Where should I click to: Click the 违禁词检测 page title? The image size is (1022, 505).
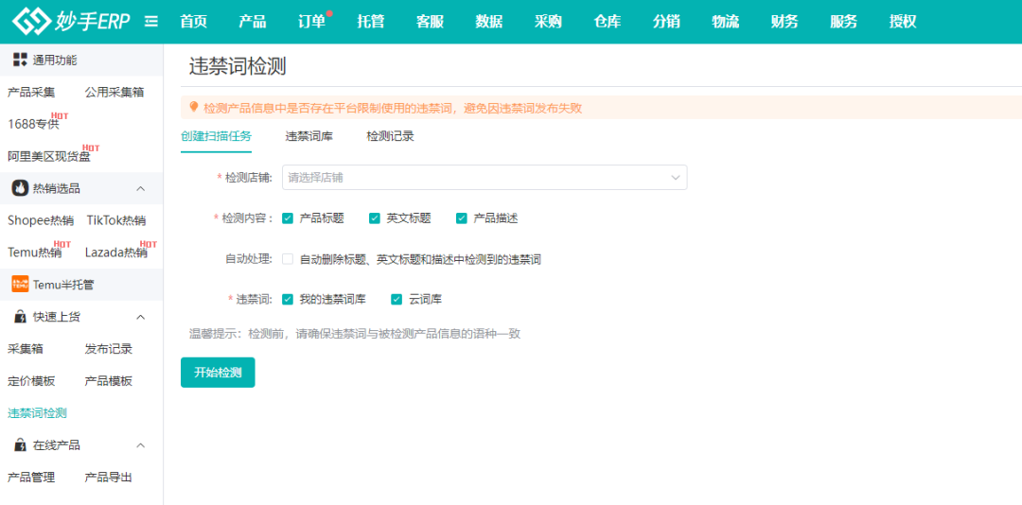[238, 66]
